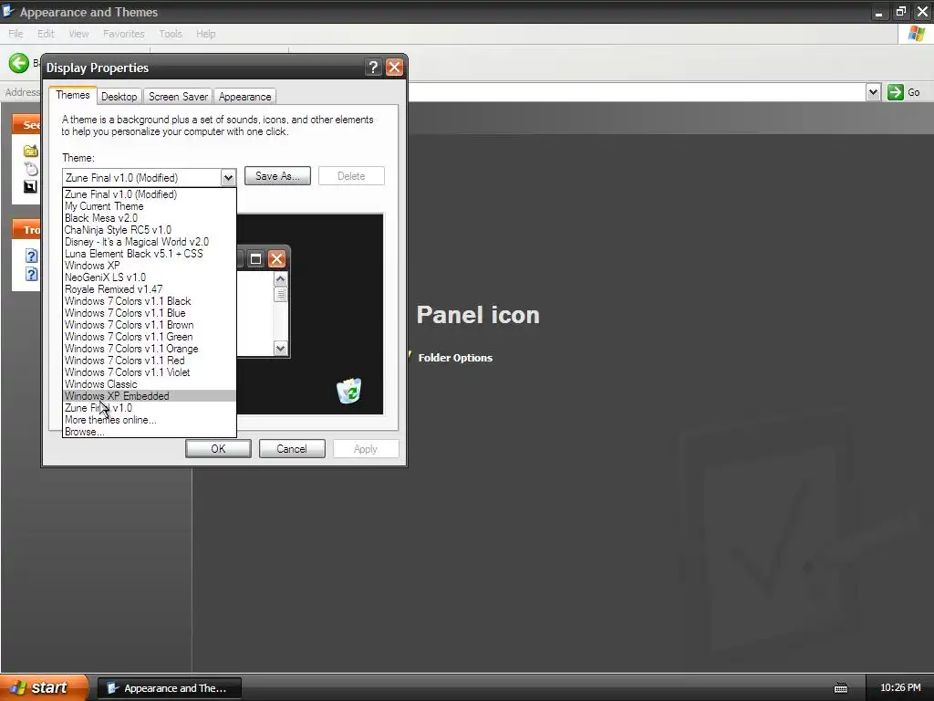The image size is (934, 701).
Task: Select Disney - It's a Magical World v2.0
Action: (x=150, y=242)
